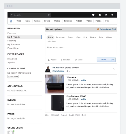Go to the home icon in navigation
Image resolution: width=126 pixels, height=134 pixels.
point(11,21)
